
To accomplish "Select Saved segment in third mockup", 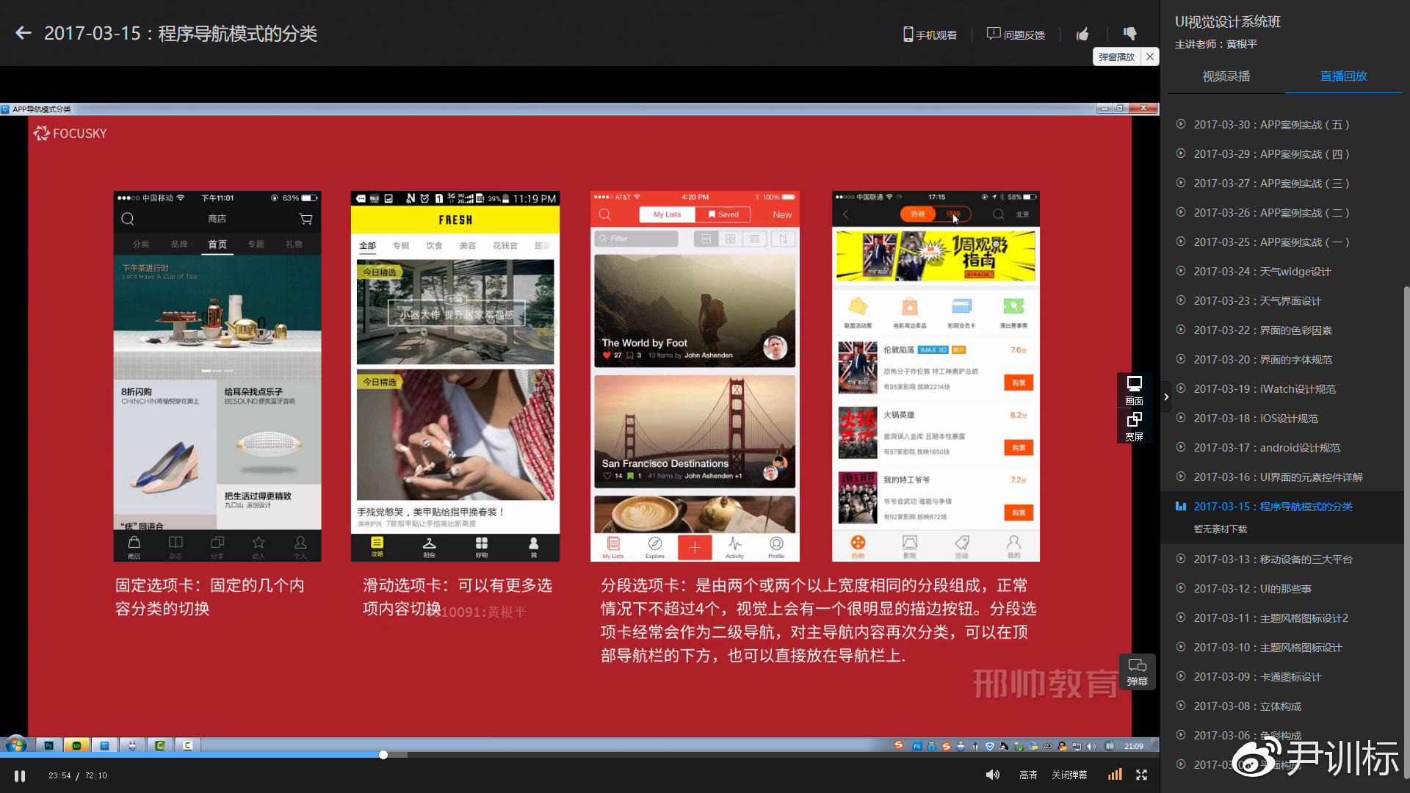I will tap(723, 214).
